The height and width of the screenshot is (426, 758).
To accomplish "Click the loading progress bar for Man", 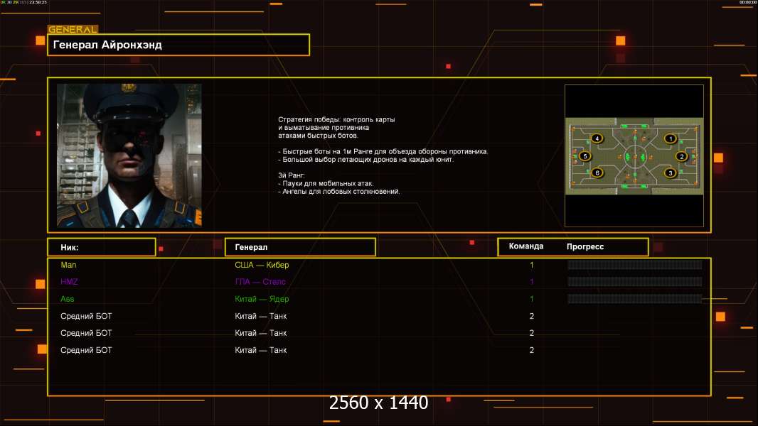I will (634, 265).
